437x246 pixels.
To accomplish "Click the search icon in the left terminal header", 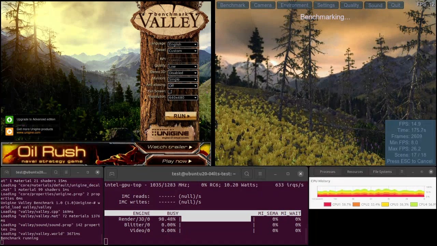I will 56,172.
